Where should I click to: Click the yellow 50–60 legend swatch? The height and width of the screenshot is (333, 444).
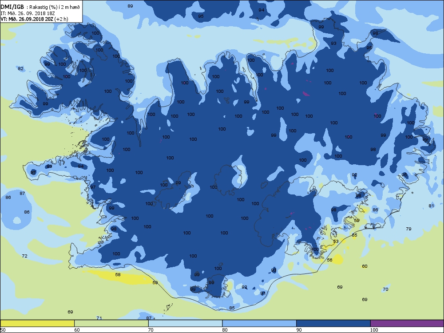coord(37,323)
